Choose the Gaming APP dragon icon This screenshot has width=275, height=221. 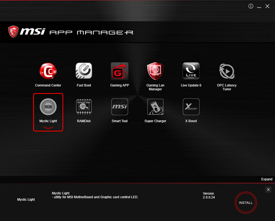coord(120,71)
